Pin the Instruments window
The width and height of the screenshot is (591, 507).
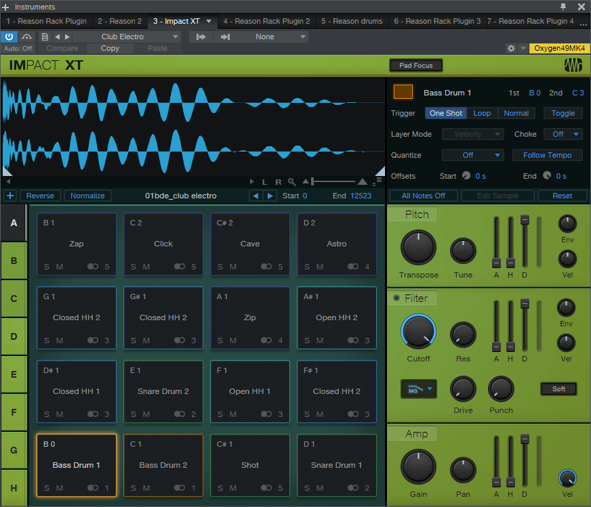point(563,6)
